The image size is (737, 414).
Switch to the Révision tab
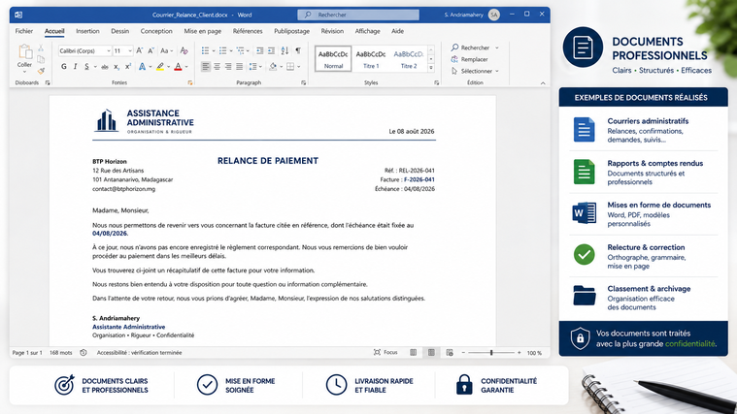pyautogui.click(x=332, y=31)
